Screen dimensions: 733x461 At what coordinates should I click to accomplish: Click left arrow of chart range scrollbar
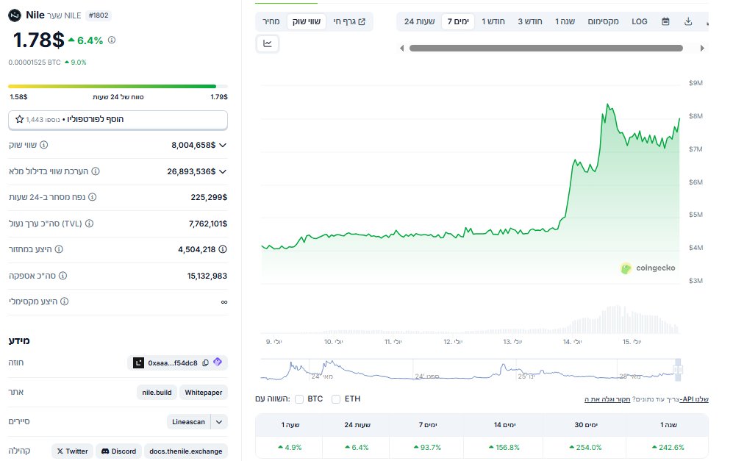click(x=401, y=48)
